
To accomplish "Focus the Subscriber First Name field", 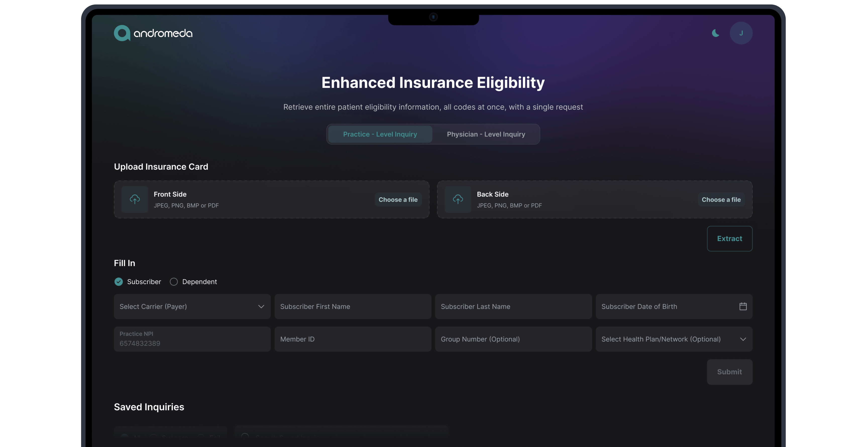I will 352,307.
